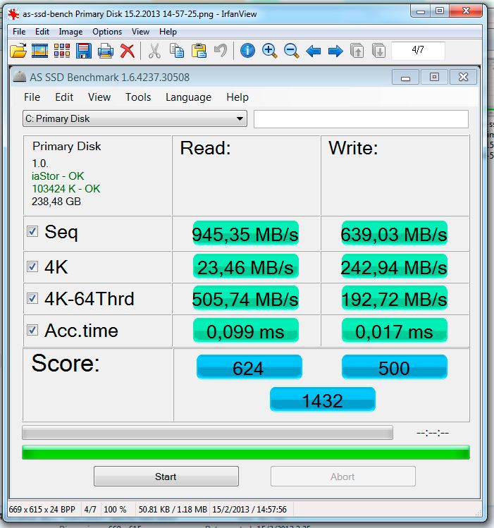Click total score 1432
The width and height of the screenshot is (494, 528).
click(x=322, y=400)
